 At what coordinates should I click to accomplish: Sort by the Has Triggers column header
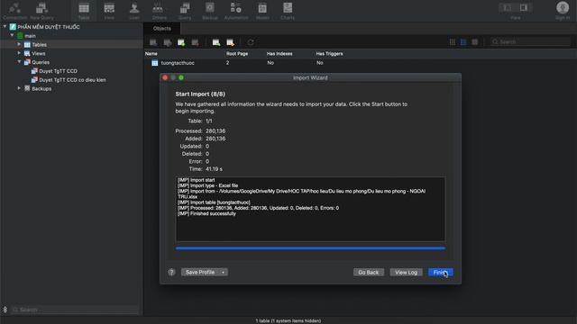click(329, 54)
